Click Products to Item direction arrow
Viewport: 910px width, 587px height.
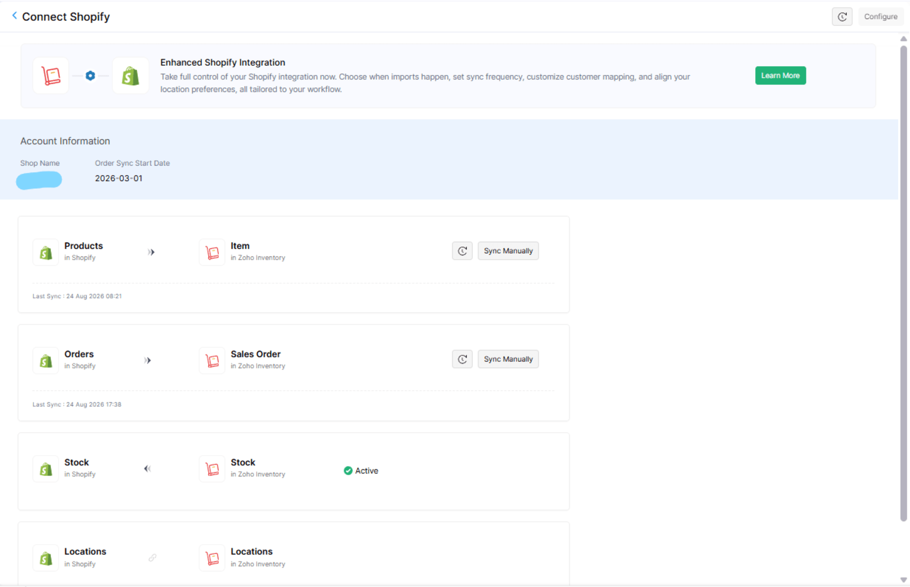tap(151, 252)
